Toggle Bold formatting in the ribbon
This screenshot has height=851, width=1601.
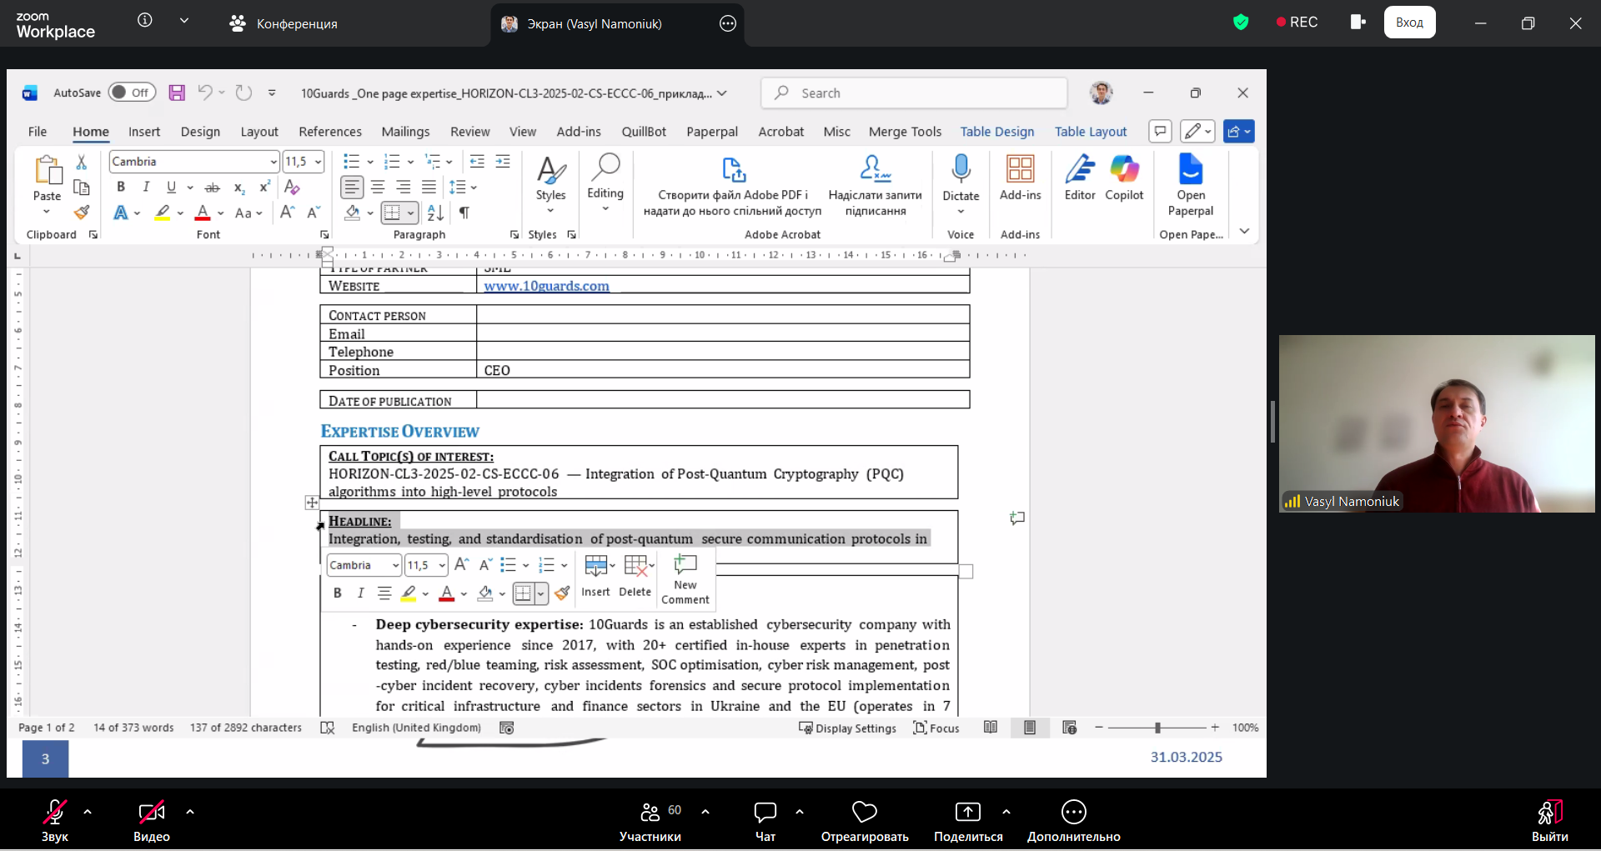point(121,187)
